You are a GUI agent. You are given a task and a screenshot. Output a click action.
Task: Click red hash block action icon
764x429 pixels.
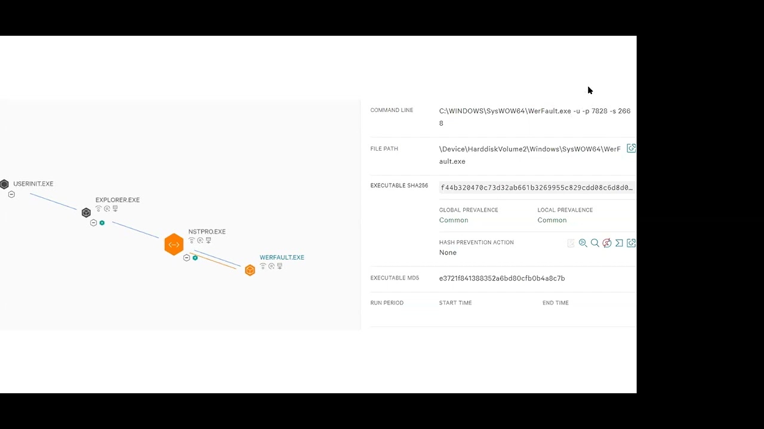(x=607, y=243)
